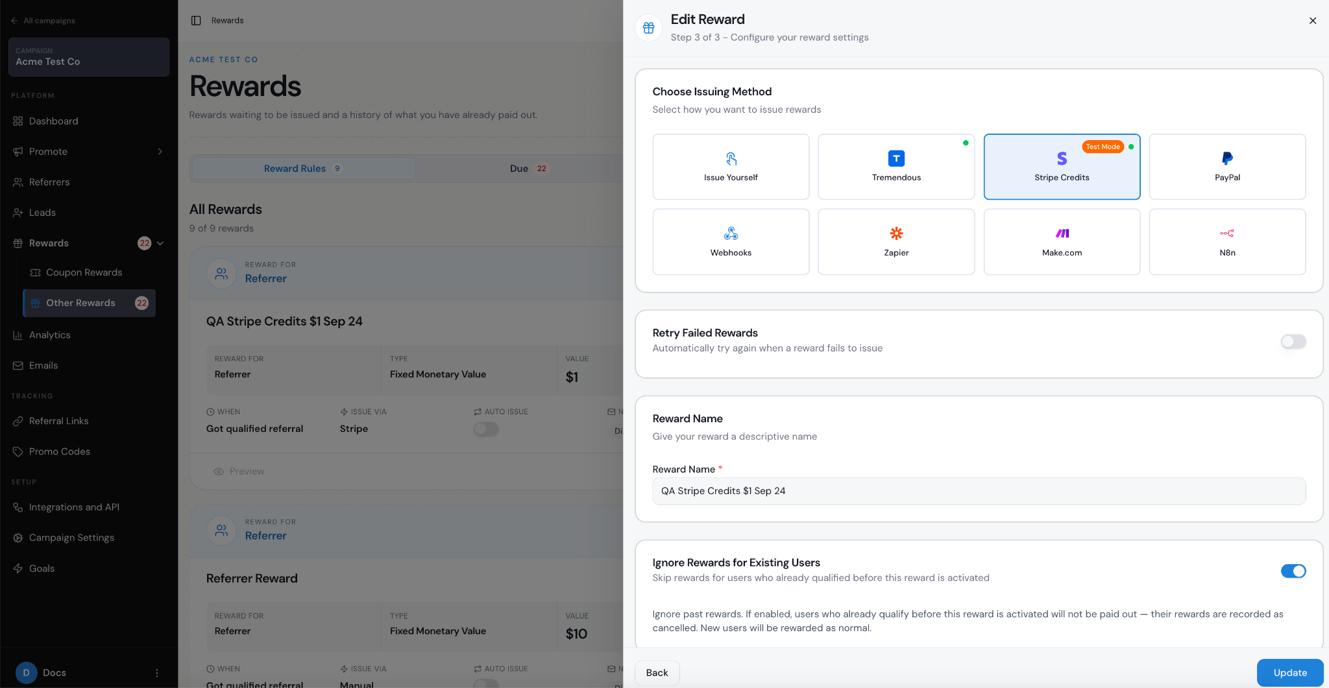Close the Edit Reward panel

coord(1313,21)
